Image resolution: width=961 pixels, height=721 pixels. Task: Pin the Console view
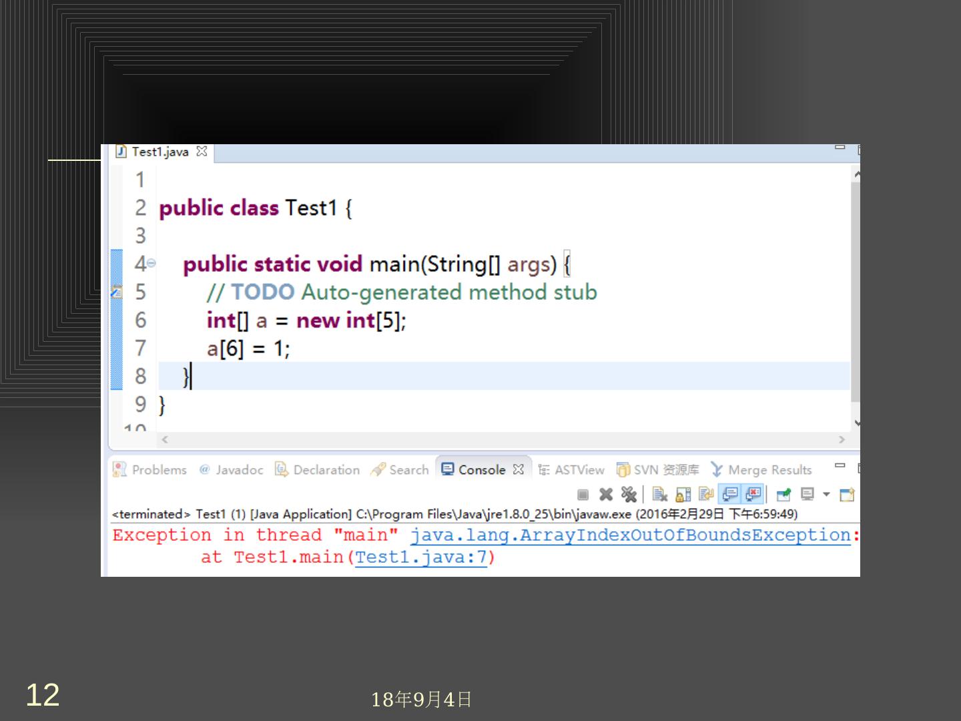tap(784, 495)
